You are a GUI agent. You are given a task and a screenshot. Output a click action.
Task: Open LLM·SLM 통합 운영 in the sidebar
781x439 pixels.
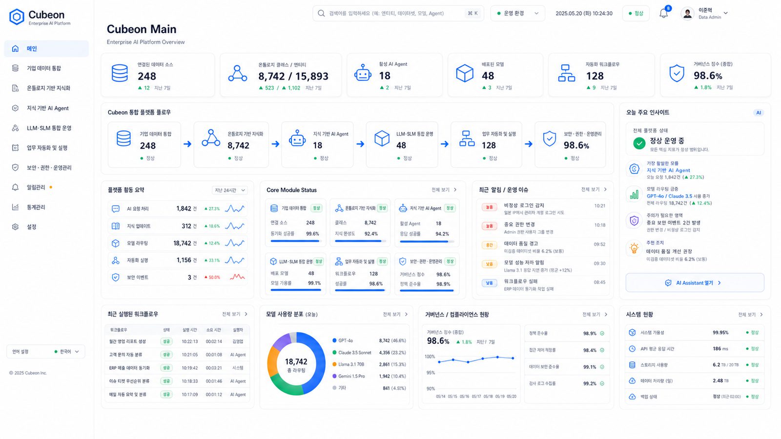(x=46, y=128)
